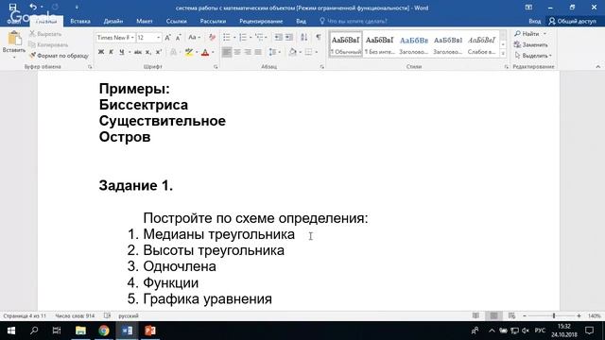Open the Paragraph dialog launcher
Viewport: 605px width, 340px height.
[x=322, y=67]
